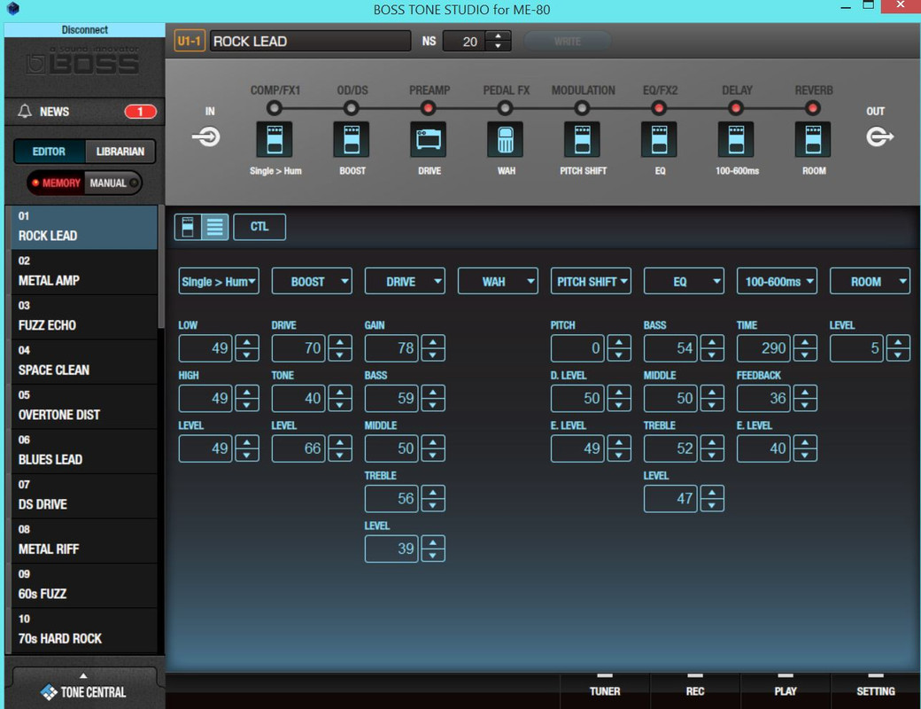
Task: Switch to the single-pedal view icon
Action: point(188,227)
